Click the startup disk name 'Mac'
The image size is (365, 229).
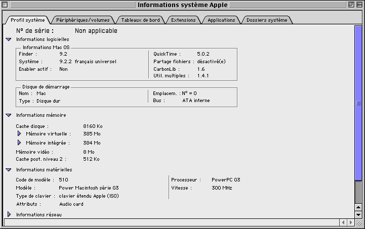point(41,94)
